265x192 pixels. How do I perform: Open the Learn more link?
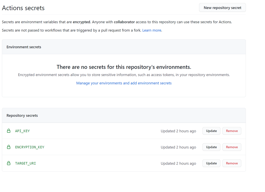coord(152,30)
